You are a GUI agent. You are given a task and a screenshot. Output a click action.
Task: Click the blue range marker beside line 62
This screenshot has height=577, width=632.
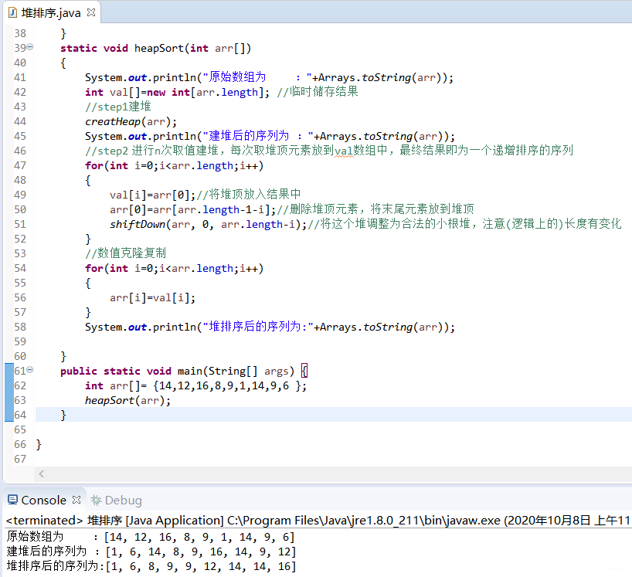point(8,385)
